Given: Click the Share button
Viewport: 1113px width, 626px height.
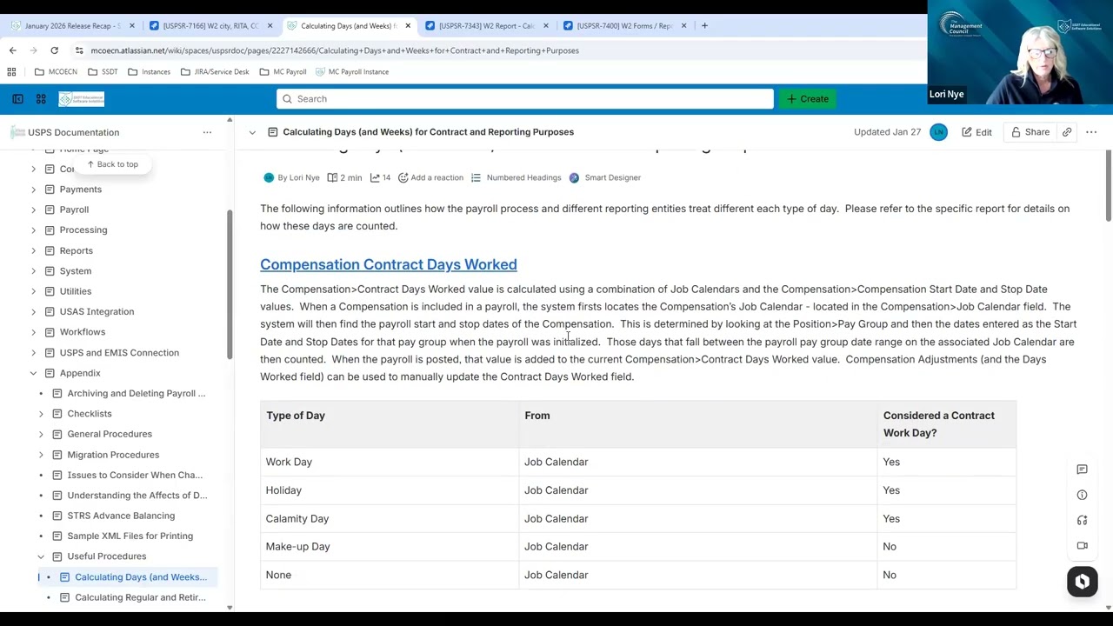Looking at the screenshot, I should click(1030, 132).
